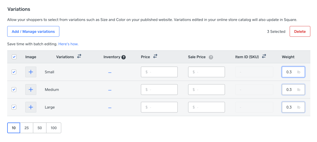Viewport: 317px width, 142px height.
Task: Show 100 rows per page
Action: coord(54,128)
